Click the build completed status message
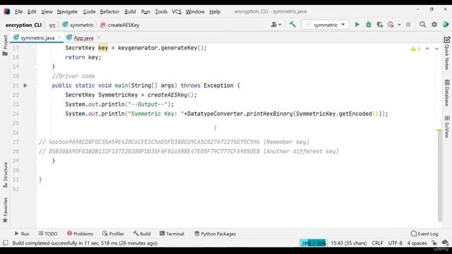Screen dimensions: 452x254 [85, 243]
